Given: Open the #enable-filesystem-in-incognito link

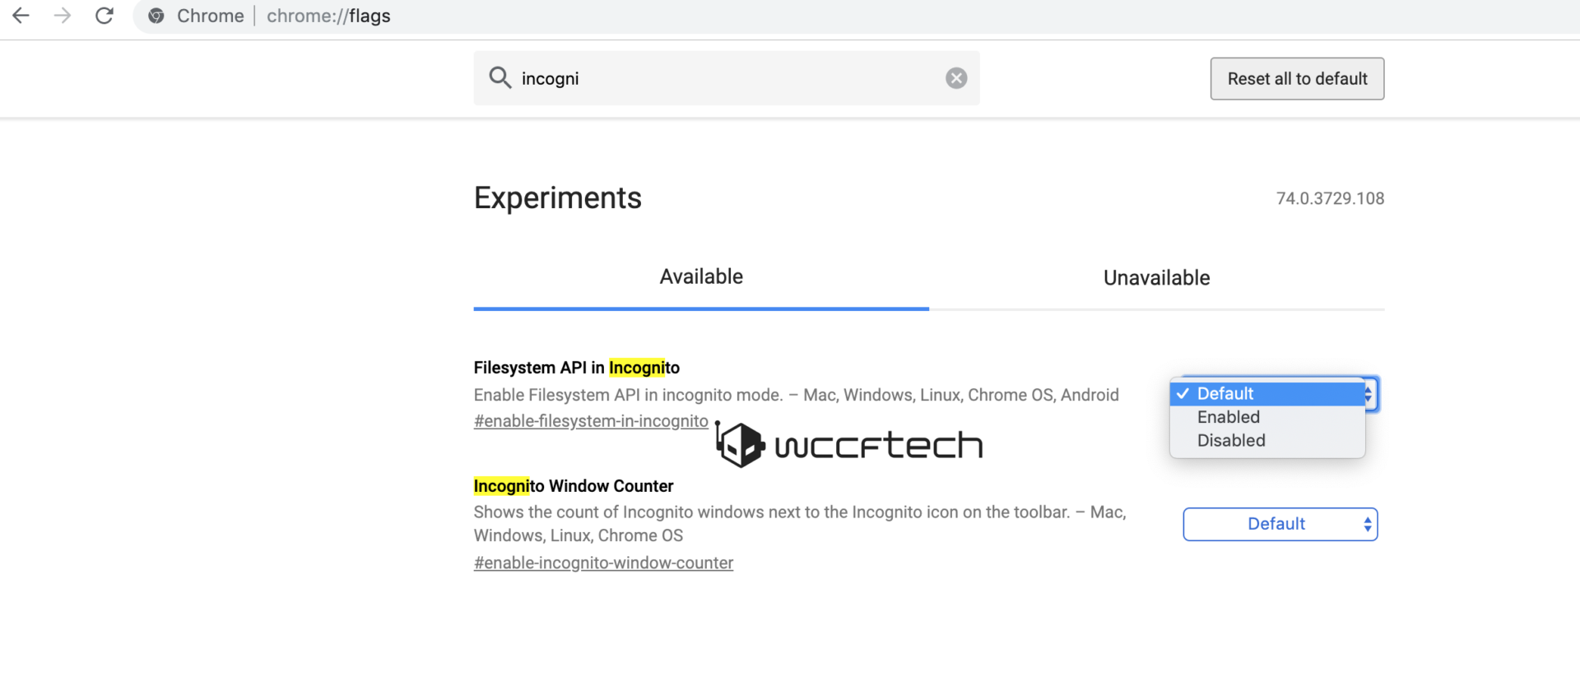Looking at the screenshot, I should 591,421.
